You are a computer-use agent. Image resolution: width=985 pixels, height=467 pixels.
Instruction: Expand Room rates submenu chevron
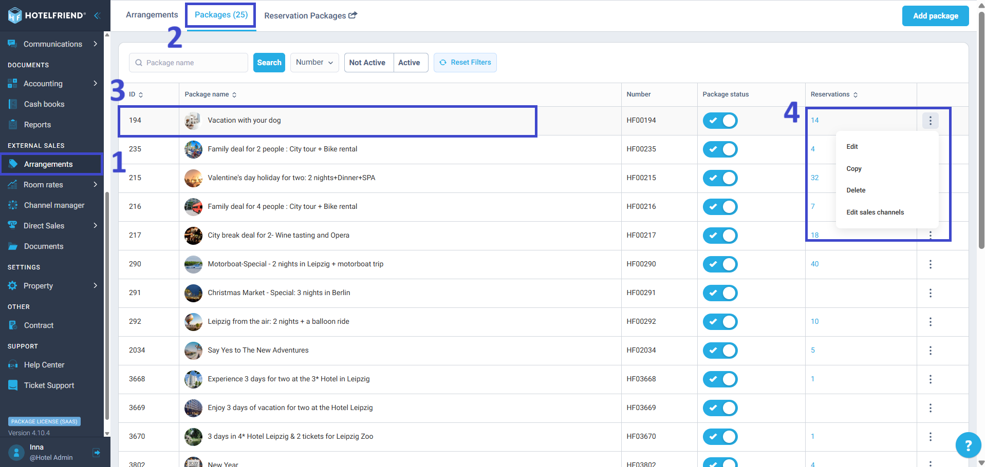click(95, 185)
